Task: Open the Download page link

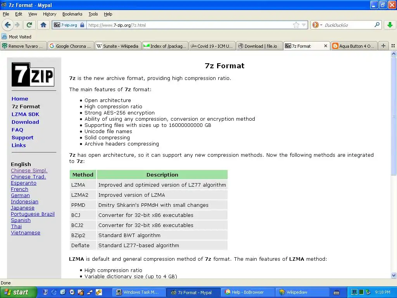Action: (x=25, y=122)
